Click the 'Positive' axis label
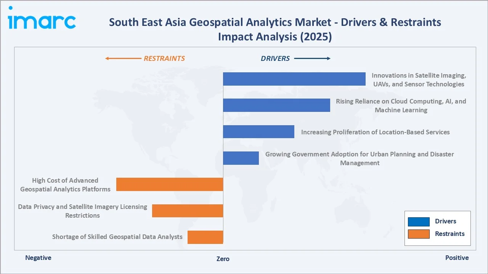 (457, 258)
